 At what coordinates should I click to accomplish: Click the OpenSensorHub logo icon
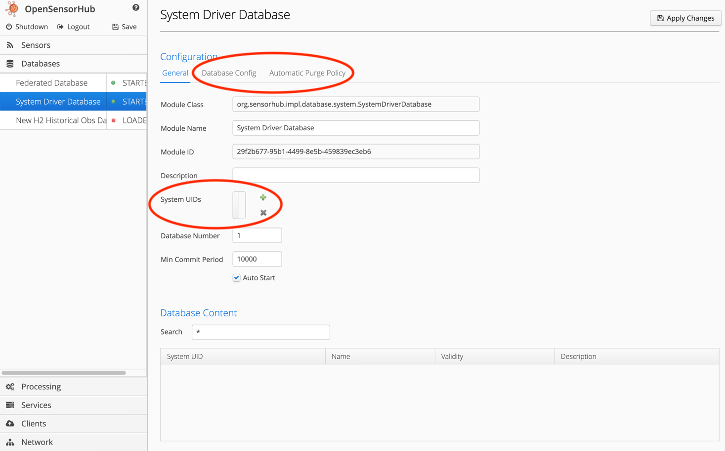[11, 8]
